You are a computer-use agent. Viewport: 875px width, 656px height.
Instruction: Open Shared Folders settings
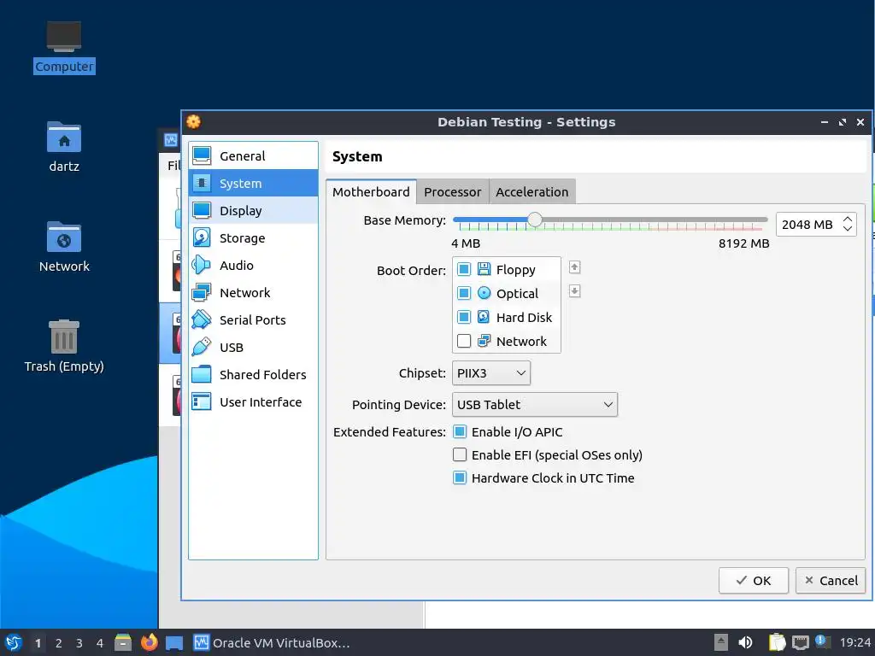pos(253,374)
